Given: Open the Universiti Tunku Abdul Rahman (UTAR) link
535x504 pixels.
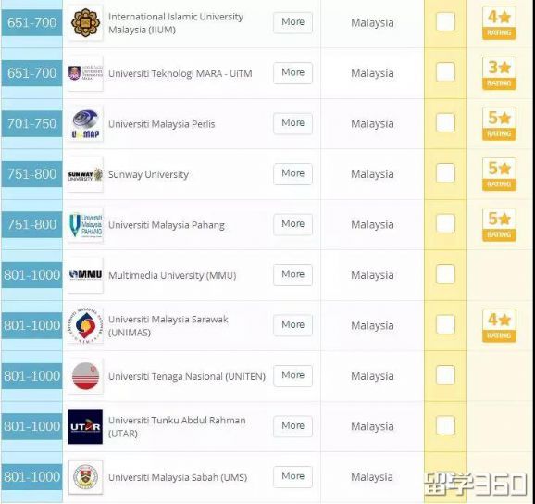Looking at the screenshot, I should [177, 427].
